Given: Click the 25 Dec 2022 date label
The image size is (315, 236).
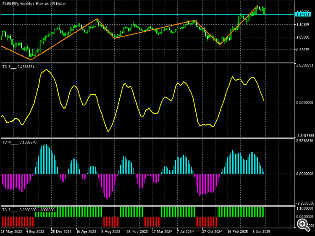Looking at the screenshot, I should [x=61, y=231].
